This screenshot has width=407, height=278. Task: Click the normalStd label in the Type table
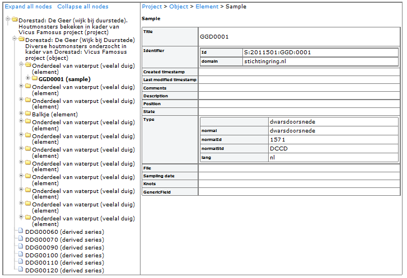coord(213,149)
